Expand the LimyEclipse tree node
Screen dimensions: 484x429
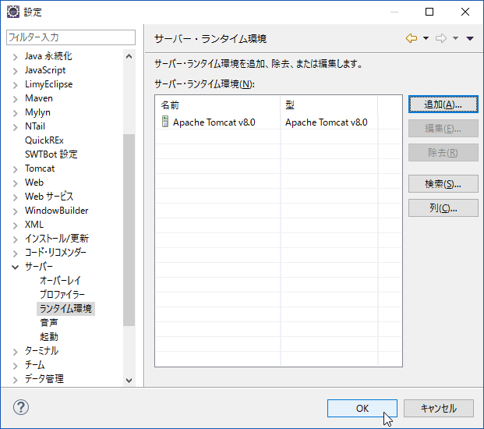tap(15, 85)
